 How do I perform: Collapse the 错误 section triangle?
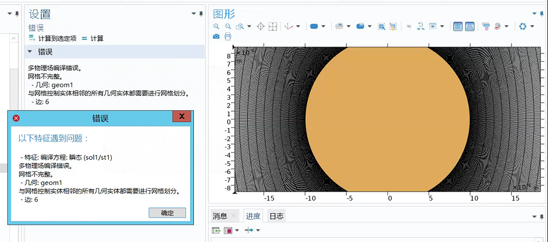tap(31, 52)
